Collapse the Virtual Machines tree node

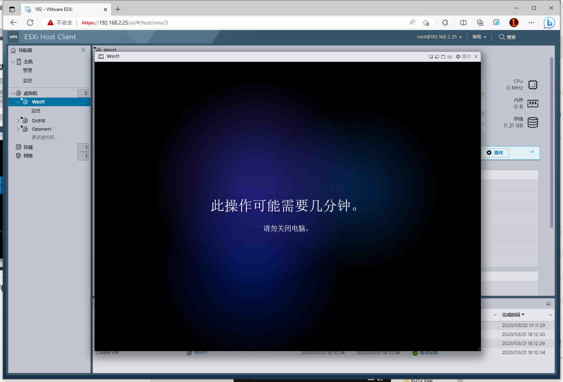click(13, 93)
